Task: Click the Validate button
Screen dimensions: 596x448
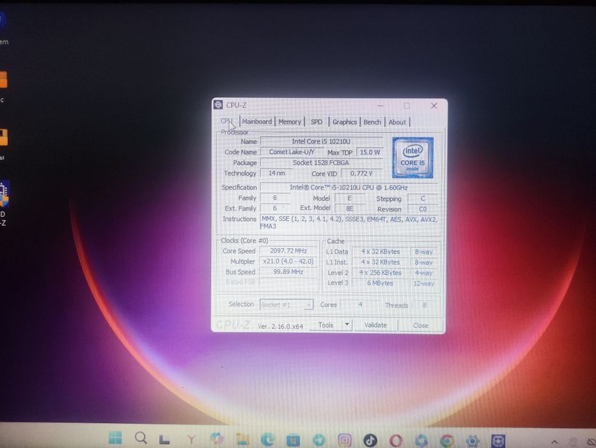Action: (375, 325)
